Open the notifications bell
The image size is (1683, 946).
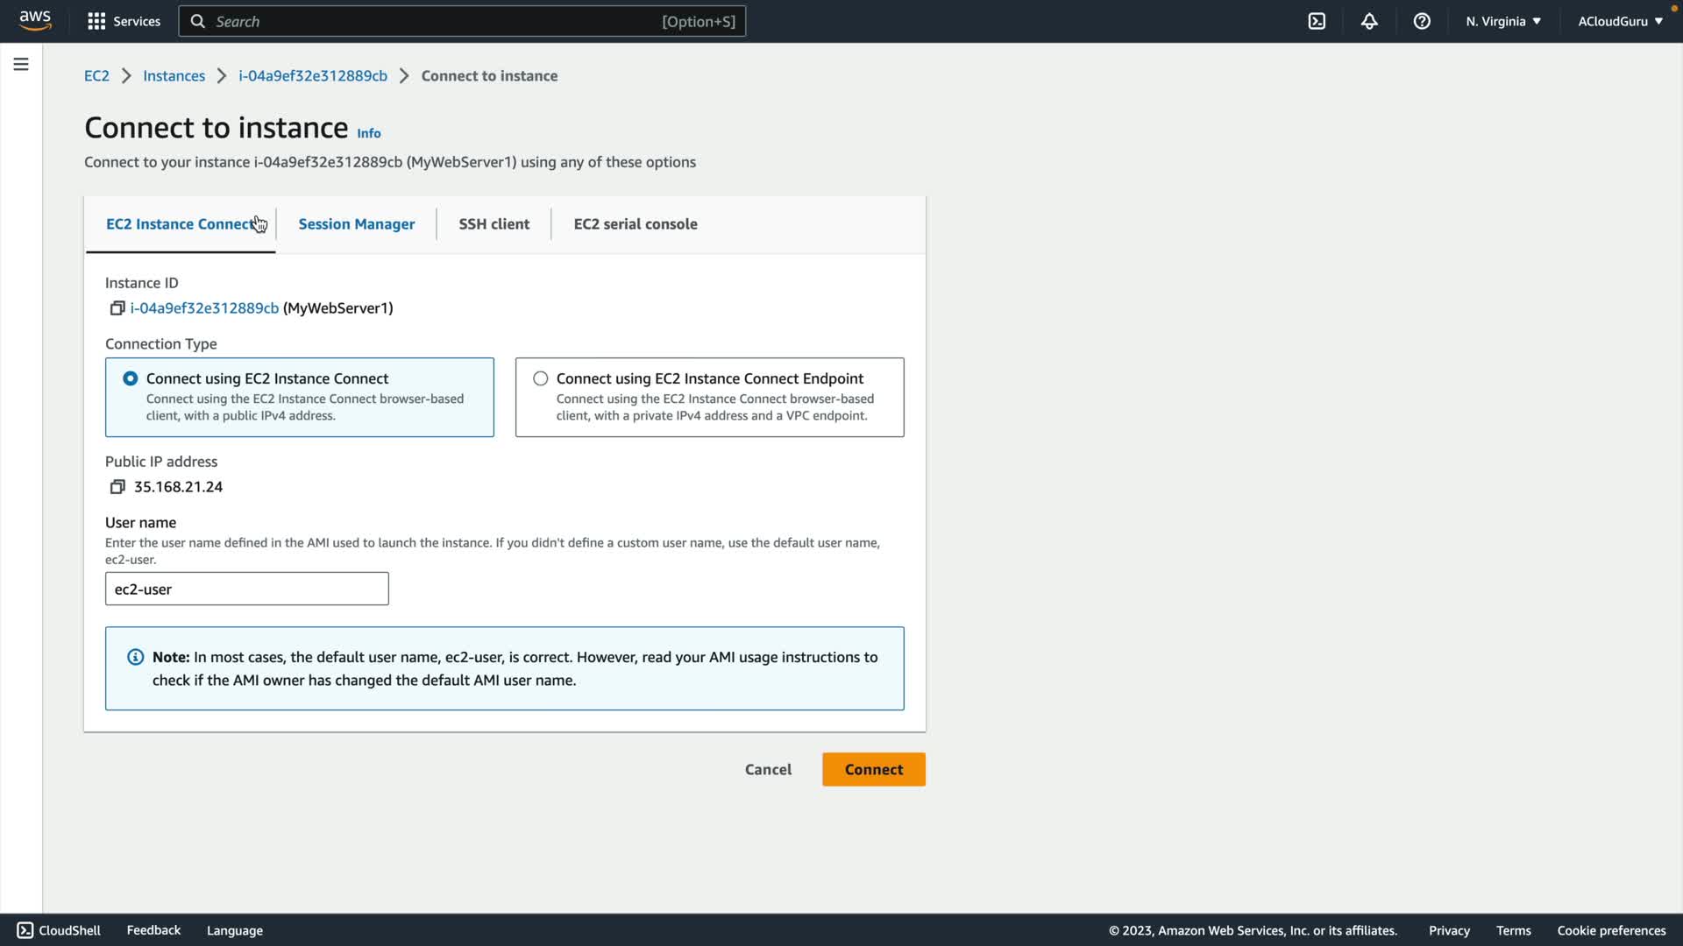(1369, 21)
